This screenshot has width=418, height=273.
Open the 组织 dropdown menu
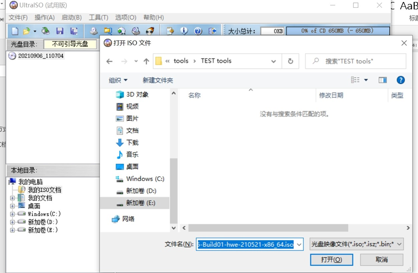tap(118, 80)
